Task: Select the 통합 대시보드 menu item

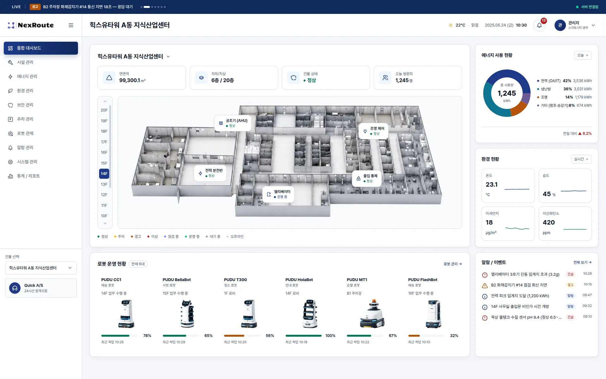Action: click(41, 48)
